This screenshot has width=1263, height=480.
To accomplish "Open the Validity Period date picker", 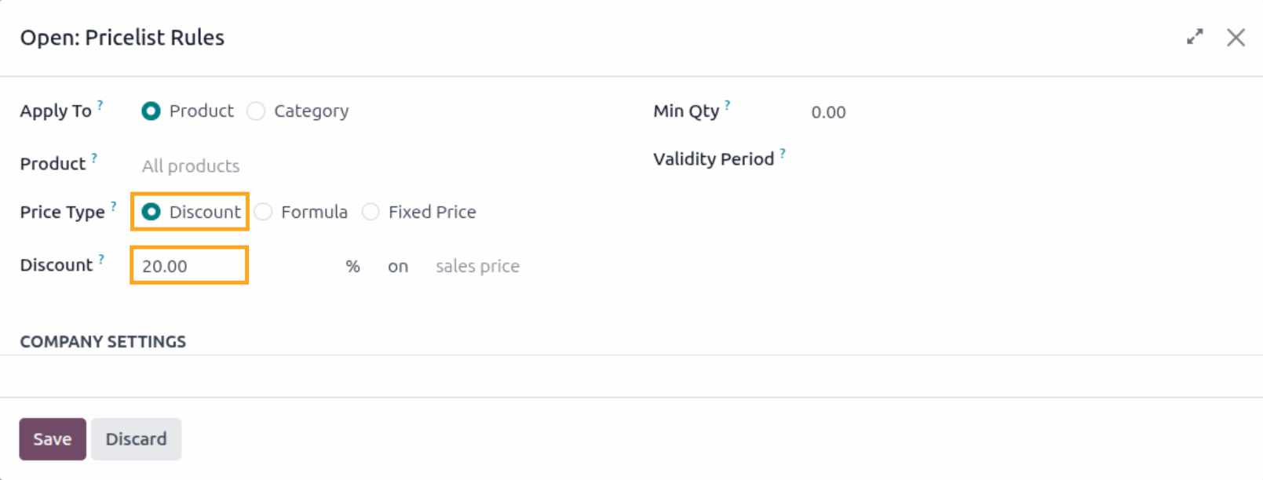I will [x=863, y=158].
